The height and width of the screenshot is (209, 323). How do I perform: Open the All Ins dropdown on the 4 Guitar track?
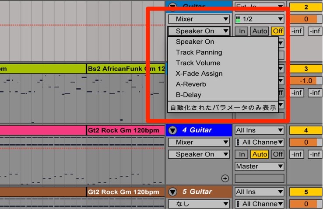[x=260, y=130]
